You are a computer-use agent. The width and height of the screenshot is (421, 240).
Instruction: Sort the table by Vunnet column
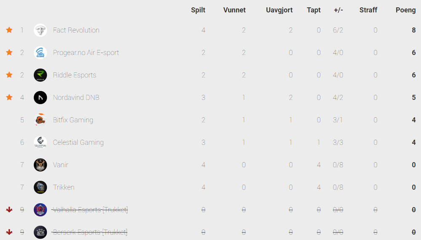coord(234,10)
